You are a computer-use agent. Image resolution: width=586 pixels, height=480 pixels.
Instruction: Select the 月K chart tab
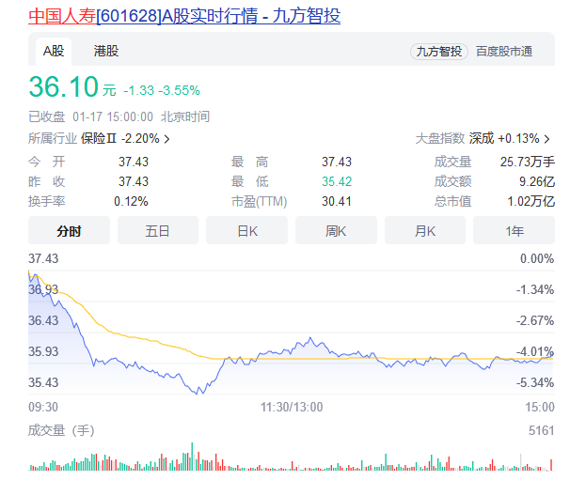(425, 231)
